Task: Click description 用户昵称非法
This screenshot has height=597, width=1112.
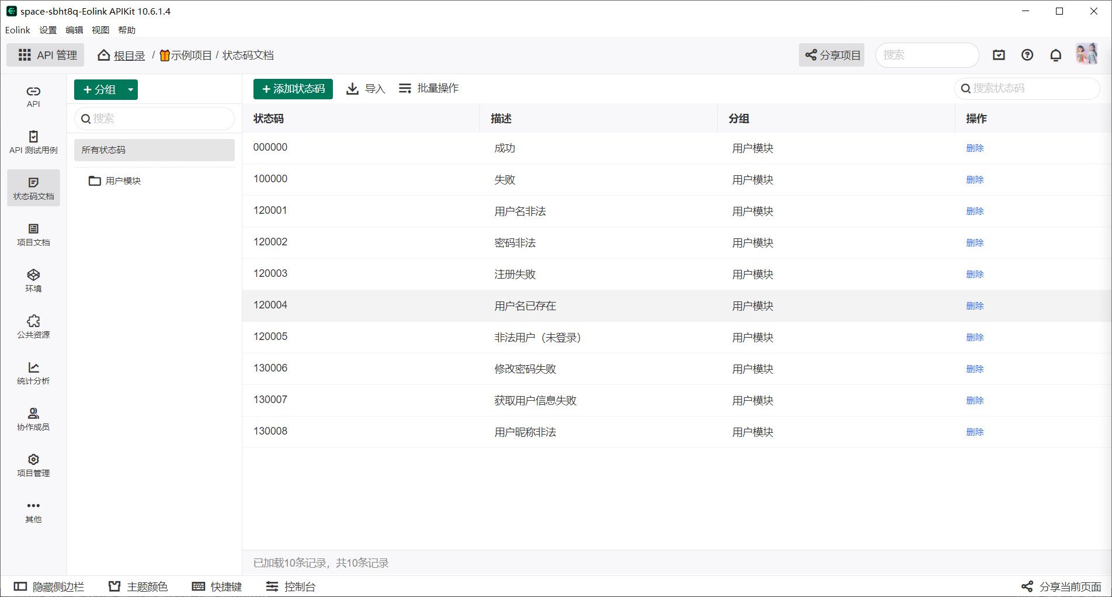Action: click(x=525, y=432)
